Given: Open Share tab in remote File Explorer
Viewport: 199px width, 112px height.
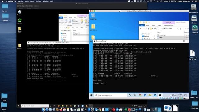Looking at the screenshot, I should click(x=154, y=25).
